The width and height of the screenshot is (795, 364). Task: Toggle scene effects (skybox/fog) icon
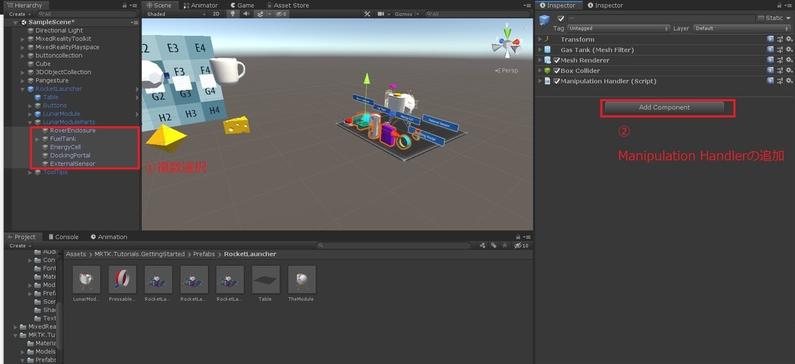point(260,13)
